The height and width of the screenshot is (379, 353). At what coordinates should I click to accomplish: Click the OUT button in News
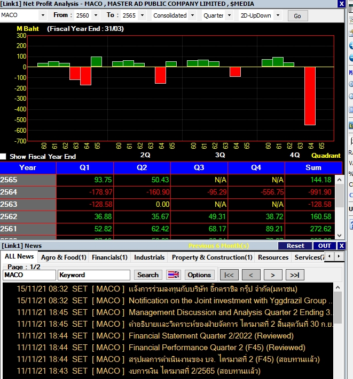click(325, 246)
